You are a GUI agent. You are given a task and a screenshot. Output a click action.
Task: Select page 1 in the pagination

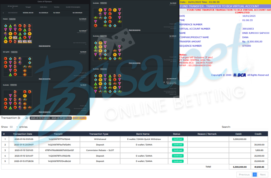[255, 175]
